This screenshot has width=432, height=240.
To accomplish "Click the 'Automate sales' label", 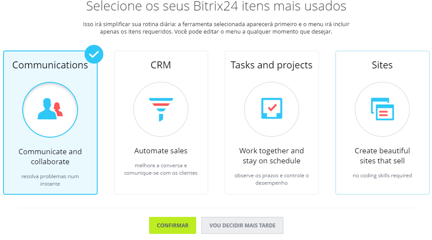I will pyautogui.click(x=161, y=151).
